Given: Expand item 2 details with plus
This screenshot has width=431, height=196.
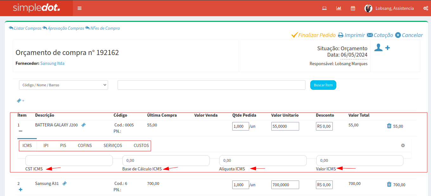Looking at the screenshot, I should click(x=21, y=190).
